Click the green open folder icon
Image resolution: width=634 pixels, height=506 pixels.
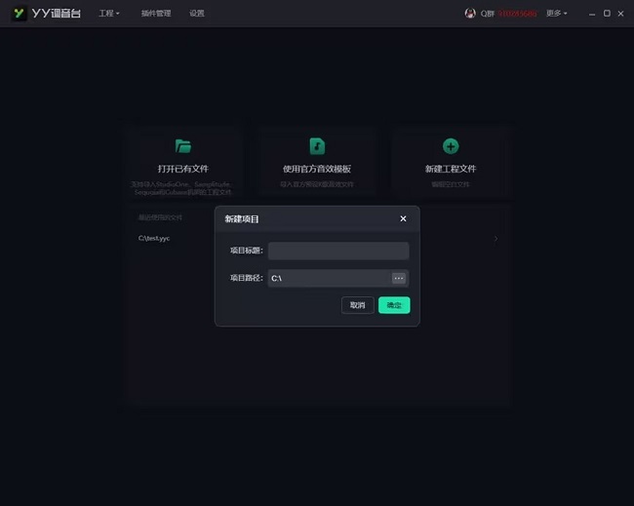pos(183,146)
